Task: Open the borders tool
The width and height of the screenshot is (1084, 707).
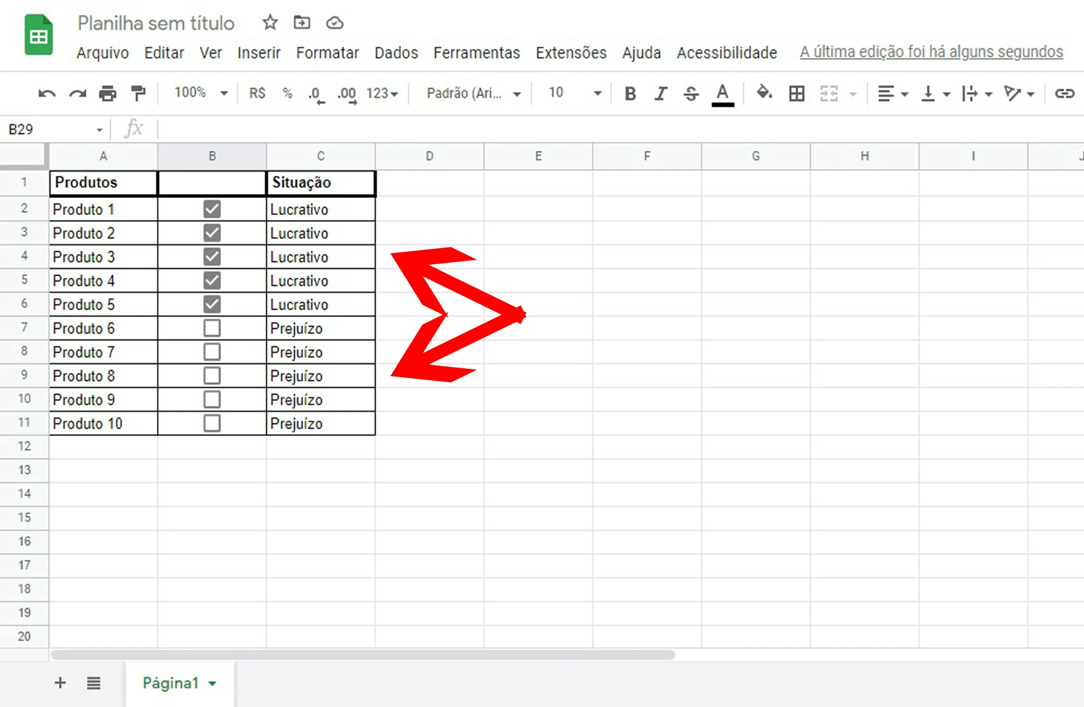Action: [x=796, y=93]
